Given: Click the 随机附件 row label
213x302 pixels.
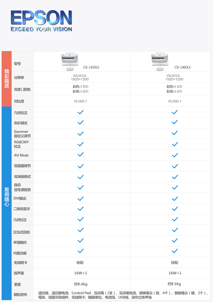Looking at the screenshot, I should point(20,295).
